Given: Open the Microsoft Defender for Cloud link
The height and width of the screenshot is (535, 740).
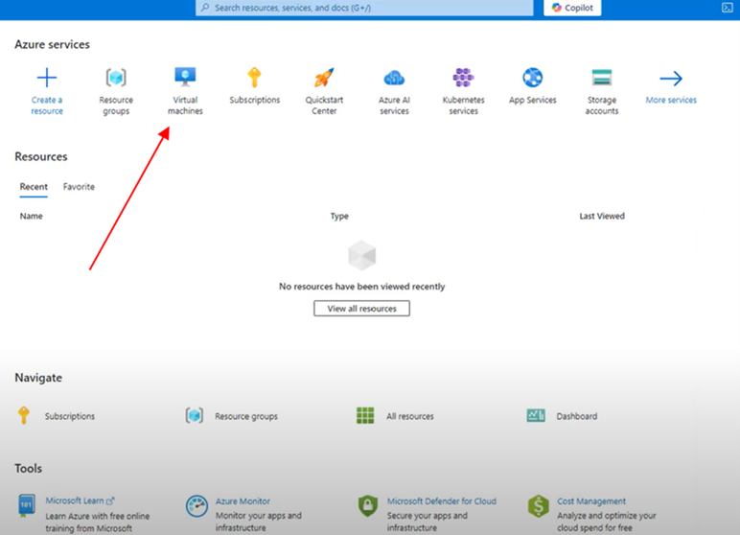Looking at the screenshot, I should coord(441,501).
